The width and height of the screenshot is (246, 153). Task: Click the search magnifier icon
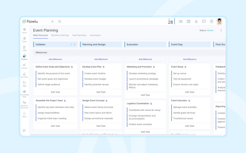tap(59, 21)
